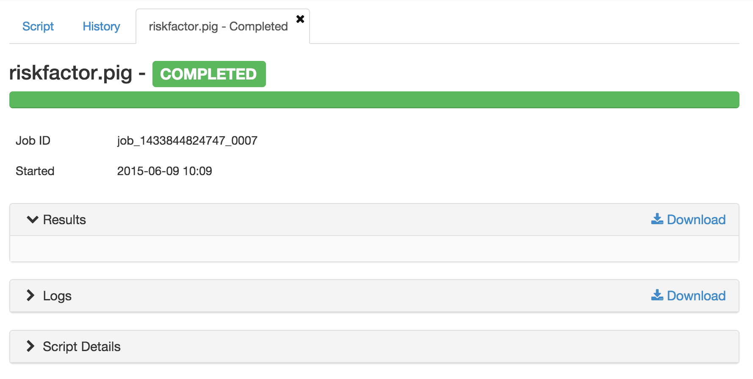Screen dimensions: 753x379
Task: Collapse the Results section chevron
Action: [33, 220]
